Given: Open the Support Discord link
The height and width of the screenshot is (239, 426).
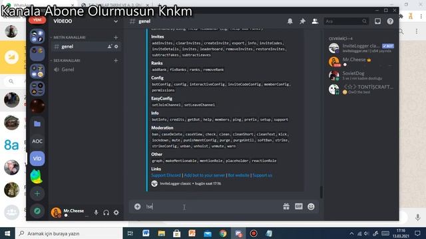Looking at the screenshot, I should 166,175.
